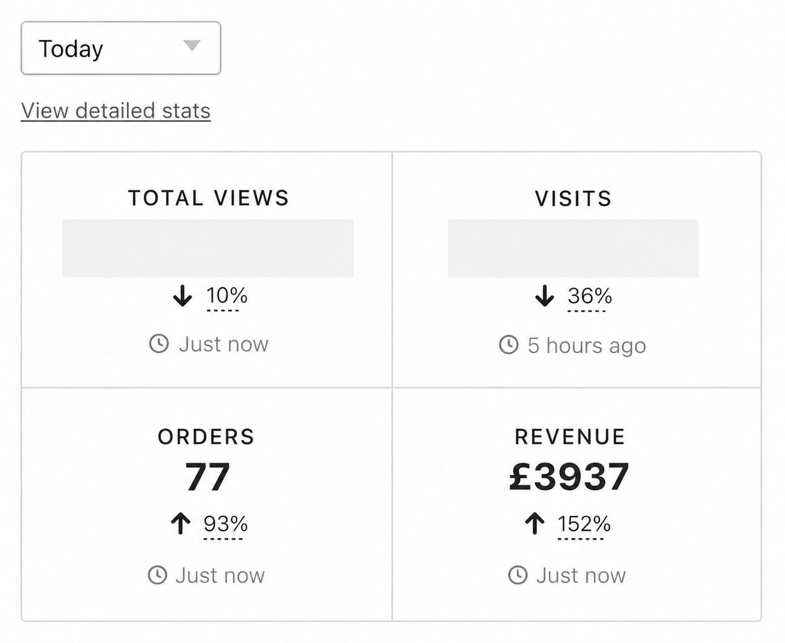Click the 152% change under Revenue
Screen dimensions: 785x643
[584, 525]
